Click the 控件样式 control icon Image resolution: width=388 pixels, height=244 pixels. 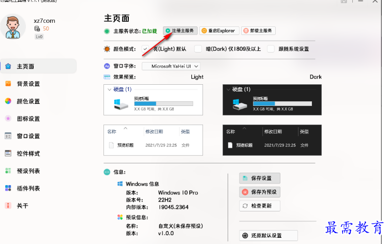coord(8,153)
